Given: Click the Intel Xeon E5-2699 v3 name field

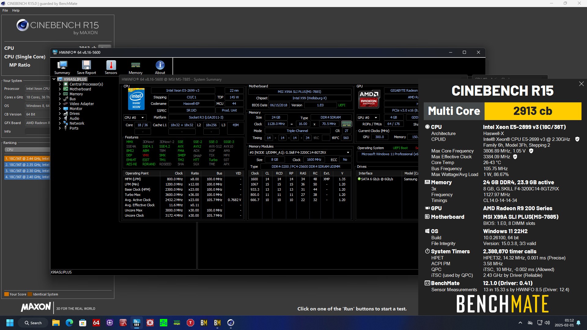Looking at the screenshot, I should pos(183,90).
